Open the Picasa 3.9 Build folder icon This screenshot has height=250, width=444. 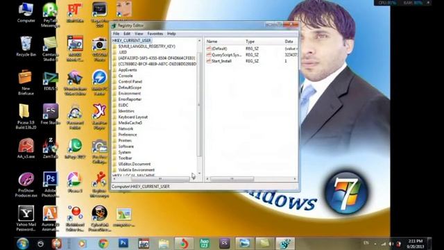[x=26, y=116]
